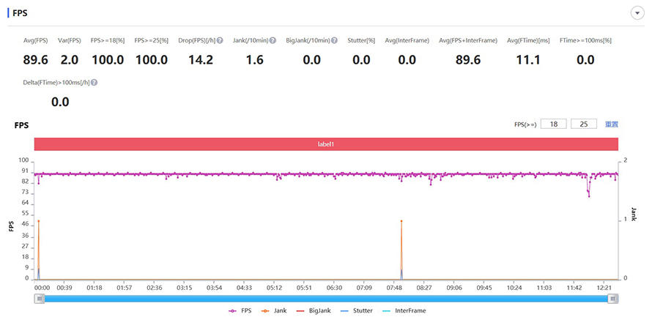
Task: Click help icon next to Drop(FPS)[/h]
Action: pyautogui.click(x=218, y=41)
